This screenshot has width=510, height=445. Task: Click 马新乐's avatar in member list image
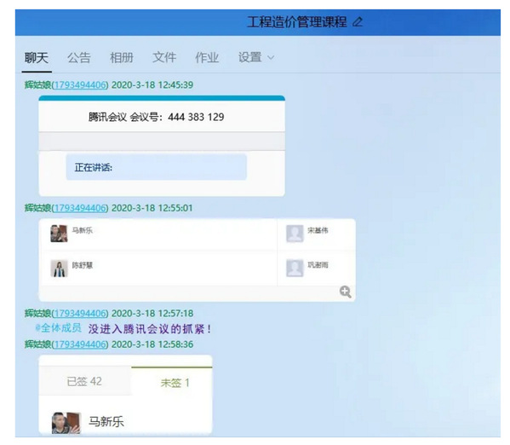tap(59, 234)
